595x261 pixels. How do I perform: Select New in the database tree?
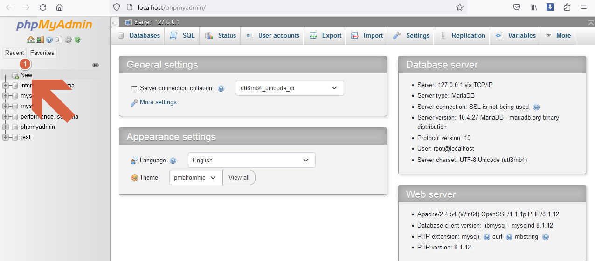[x=27, y=75]
